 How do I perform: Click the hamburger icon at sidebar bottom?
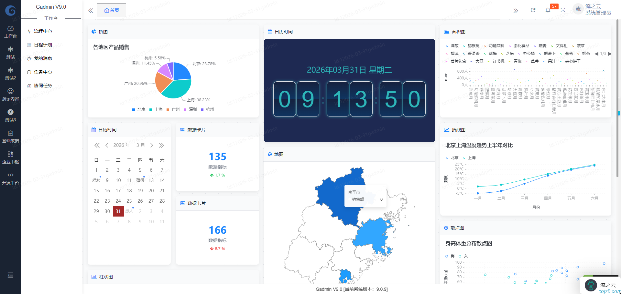tap(11, 275)
